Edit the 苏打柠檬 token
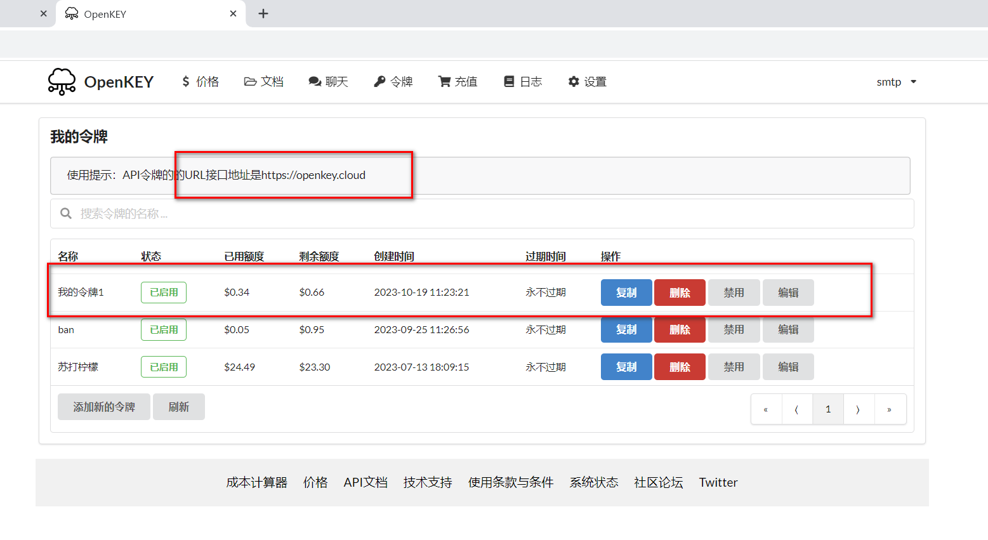This screenshot has height=540, width=988. (x=788, y=367)
